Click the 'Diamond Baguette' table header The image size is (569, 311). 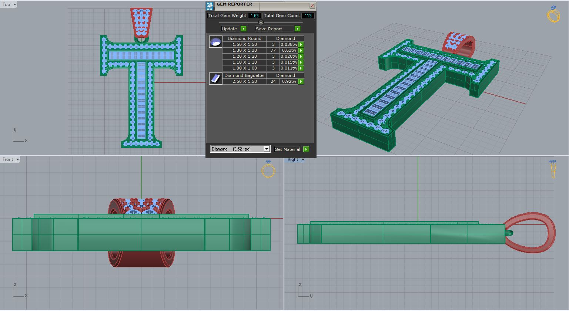point(244,75)
